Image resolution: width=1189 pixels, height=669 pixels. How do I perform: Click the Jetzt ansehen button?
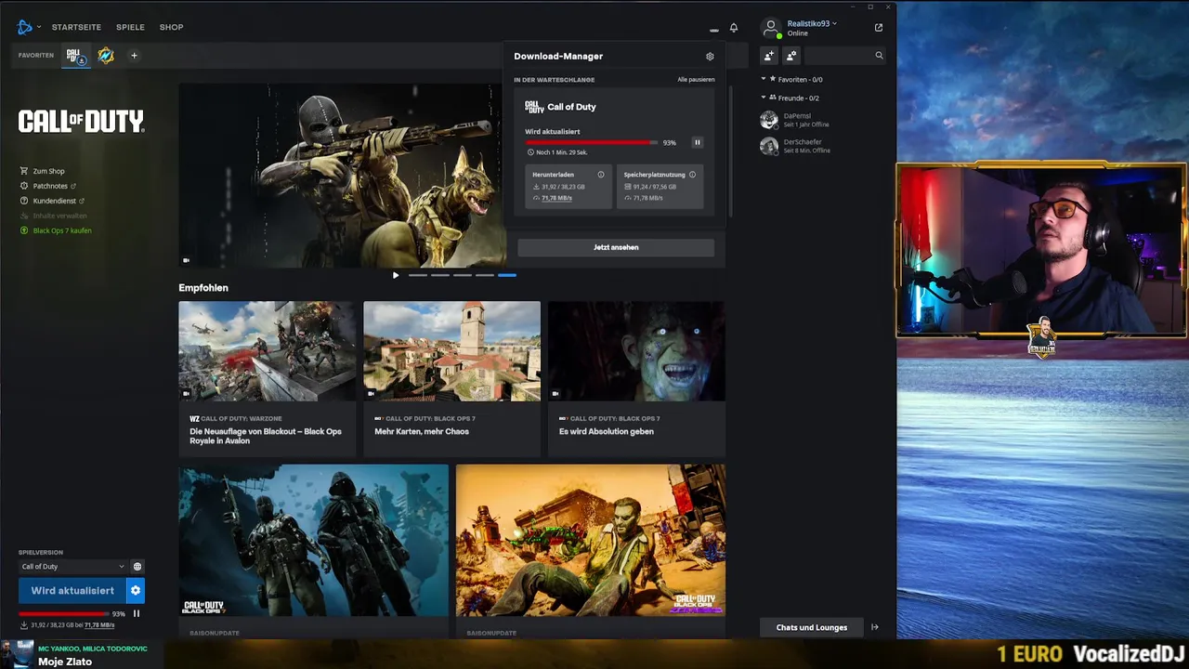616,247
